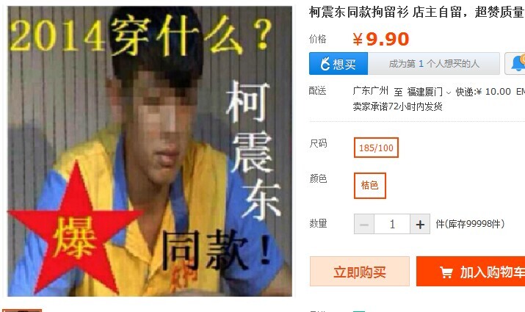Click the hand icon on 想买 button
Screen dimensions: 525x312
[x=325, y=64]
